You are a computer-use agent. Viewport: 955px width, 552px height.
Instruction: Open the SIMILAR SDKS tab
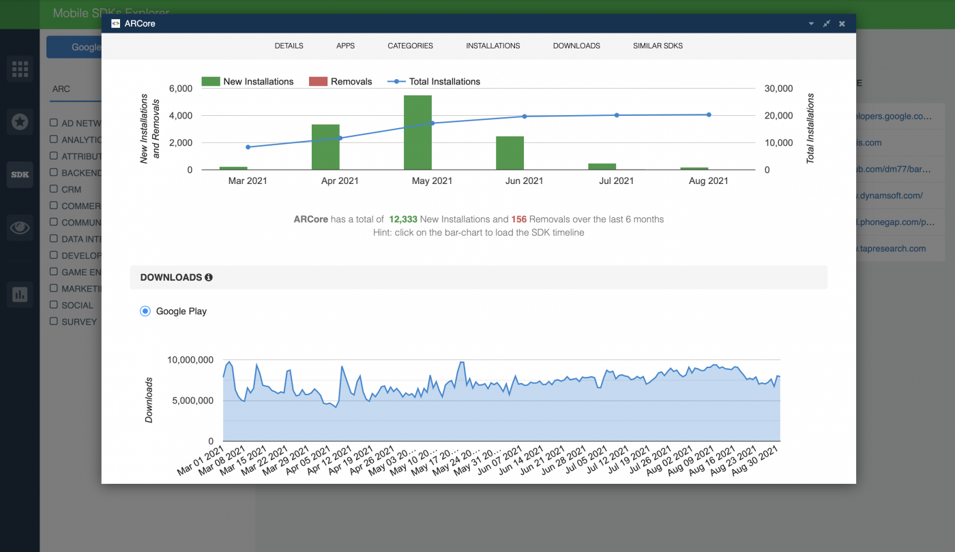click(657, 46)
